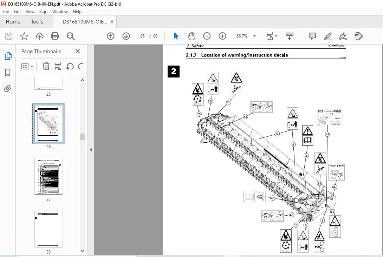
Task: Select page 27 thumbnail
Action: (48, 176)
